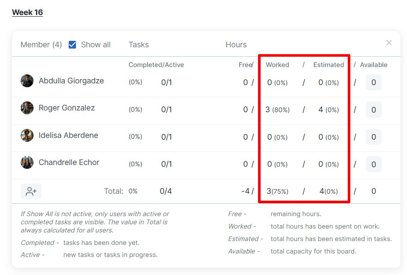Click Chandrelle Echor's avatar

pyautogui.click(x=27, y=162)
